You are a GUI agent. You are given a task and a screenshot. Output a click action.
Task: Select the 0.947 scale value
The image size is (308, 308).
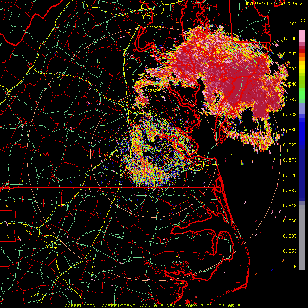pos(290,54)
